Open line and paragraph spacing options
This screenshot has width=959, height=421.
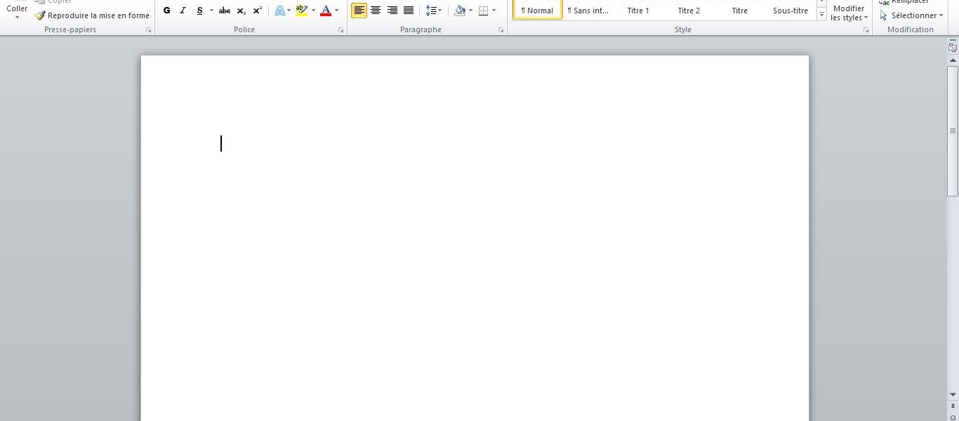tap(434, 11)
